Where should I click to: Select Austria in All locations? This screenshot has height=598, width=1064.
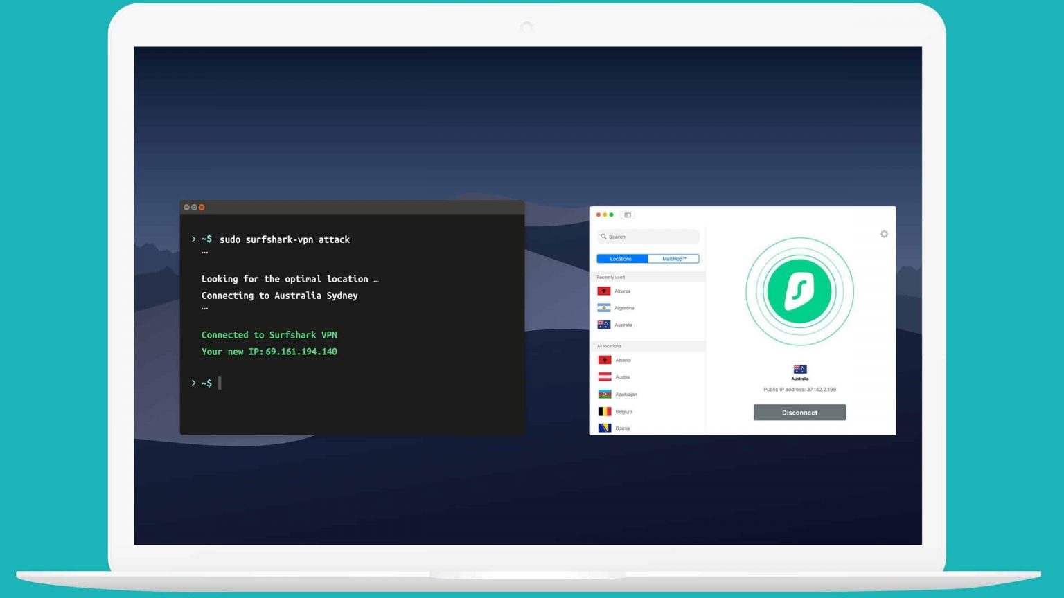click(648, 377)
